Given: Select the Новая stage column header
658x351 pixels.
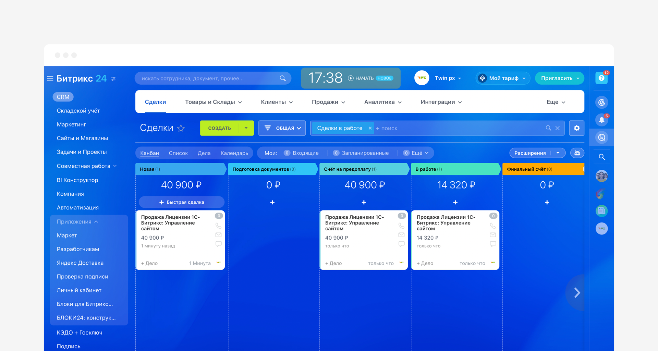Looking at the screenshot, I should tap(181, 169).
